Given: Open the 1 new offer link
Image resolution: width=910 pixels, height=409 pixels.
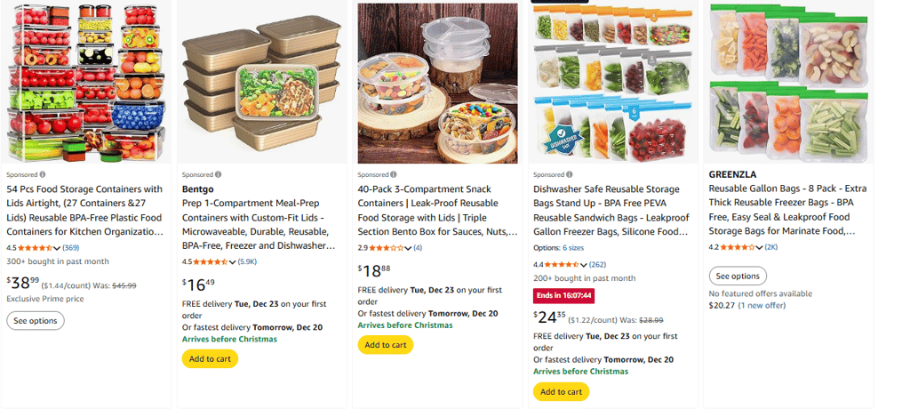Looking at the screenshot, I should 762,305.
